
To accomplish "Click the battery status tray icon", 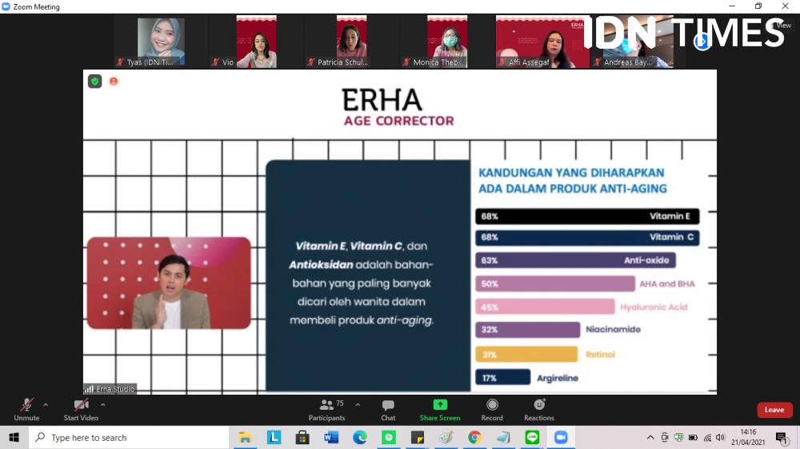I will click(x=693, y=437).
